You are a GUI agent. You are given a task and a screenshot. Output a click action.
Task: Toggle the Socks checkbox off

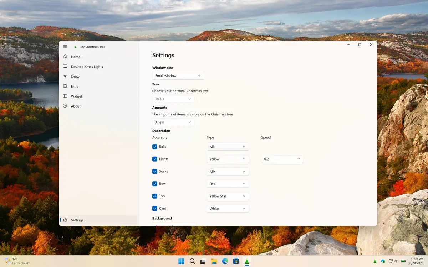click(155, 171)
